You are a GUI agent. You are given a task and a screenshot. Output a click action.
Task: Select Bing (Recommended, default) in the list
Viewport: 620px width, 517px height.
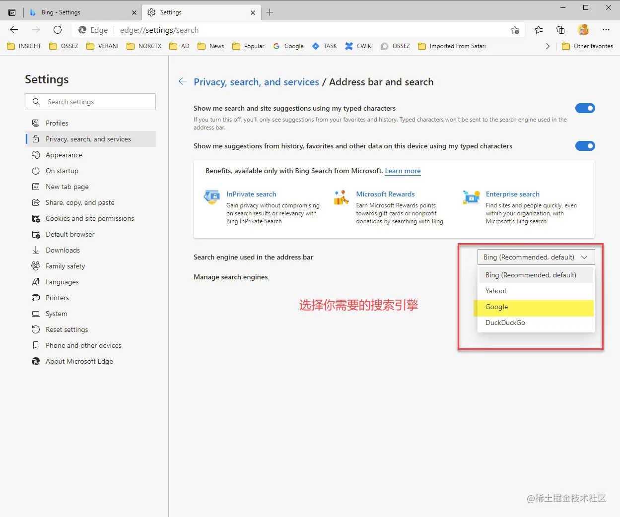[x=536, y=275]
